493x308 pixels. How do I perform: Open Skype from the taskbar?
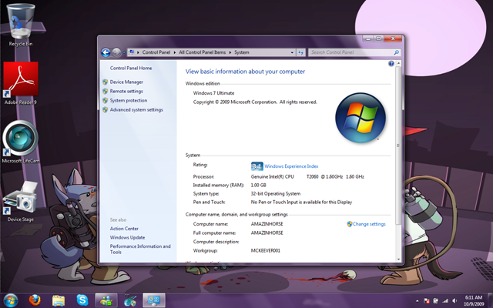[82, 300]
